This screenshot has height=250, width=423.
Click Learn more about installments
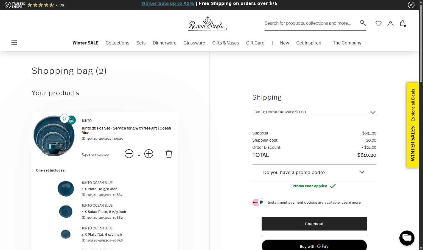(x=351, y=203)
